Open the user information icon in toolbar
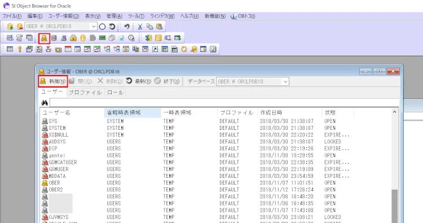Screen dimensions: 423x223 (44, 38)
